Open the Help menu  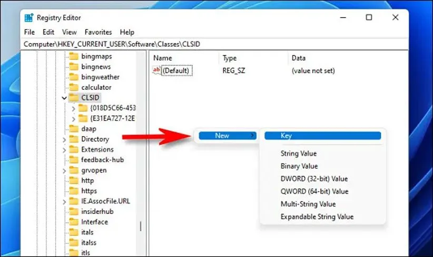pyautogui.click(x=127, y=32)
